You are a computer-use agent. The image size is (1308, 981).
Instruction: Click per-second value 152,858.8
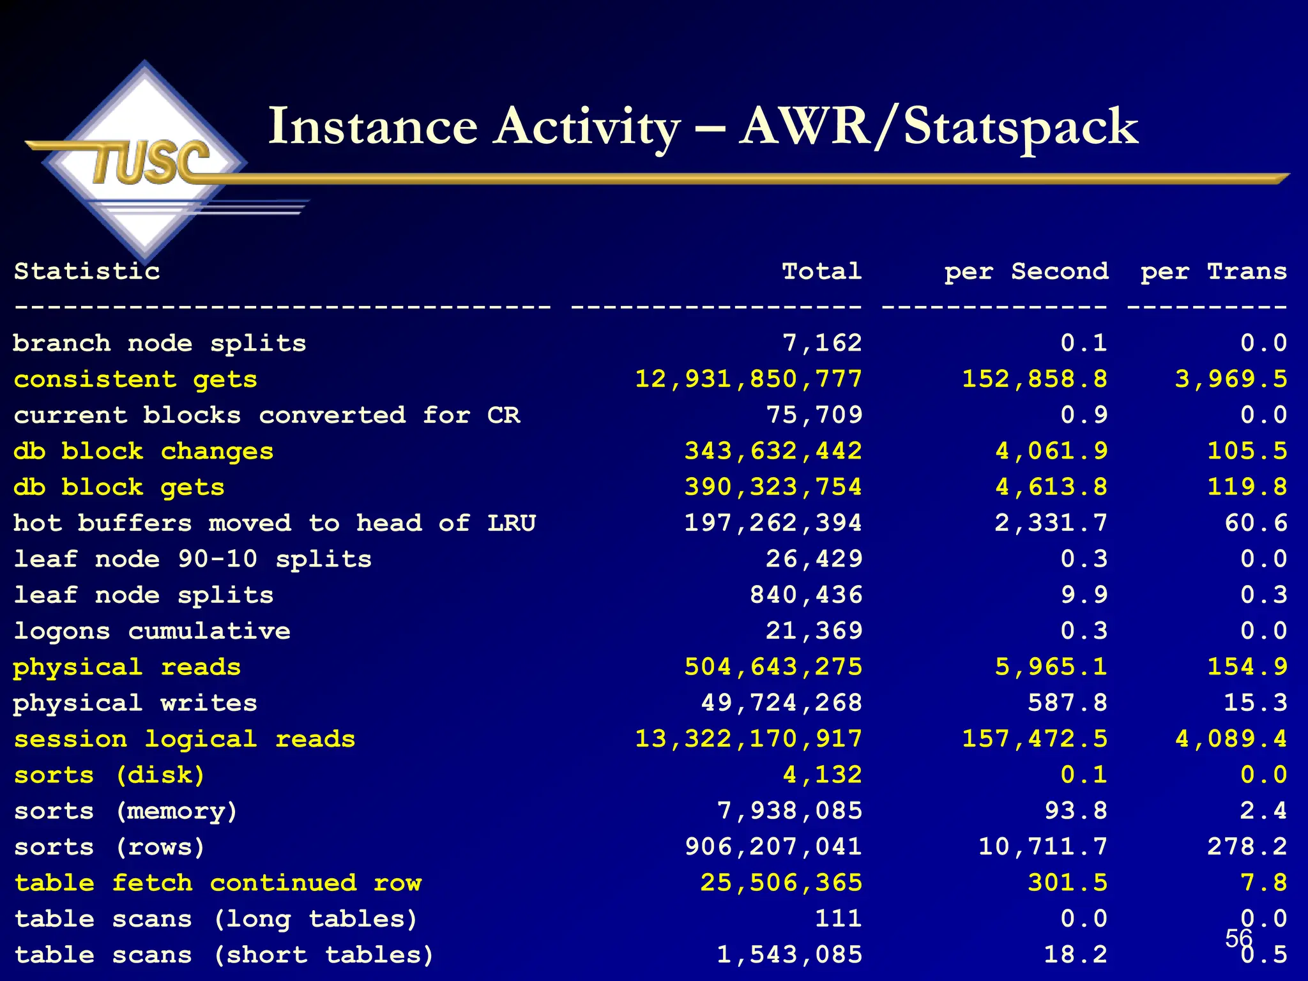pyautogui.click(x=1035, y=379)
